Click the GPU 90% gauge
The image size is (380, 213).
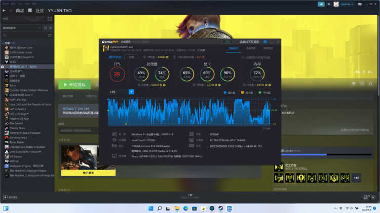pyautogui.click(x=227, y=74)
